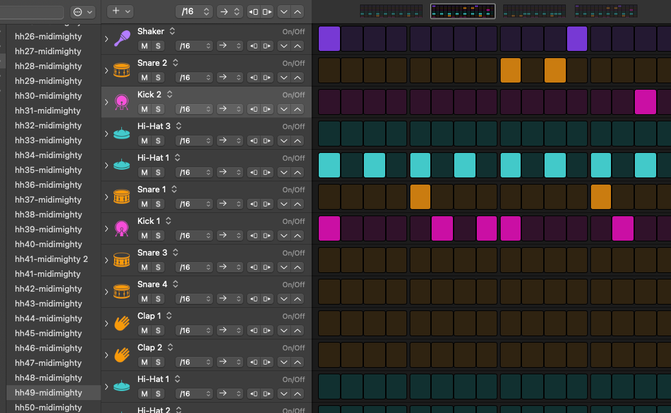Toggle first step of Shaker row
This screenshot has width=671, height=413.
[x=329, y=39]
